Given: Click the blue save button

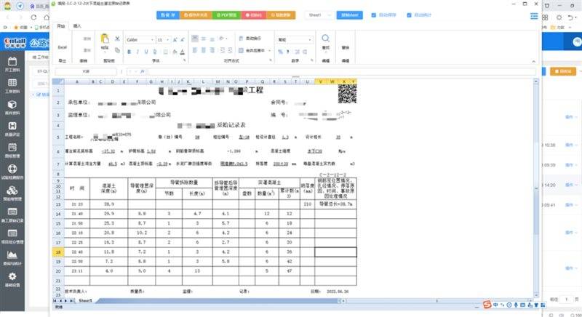Looking at the screenshot, I should pos(168,15).
